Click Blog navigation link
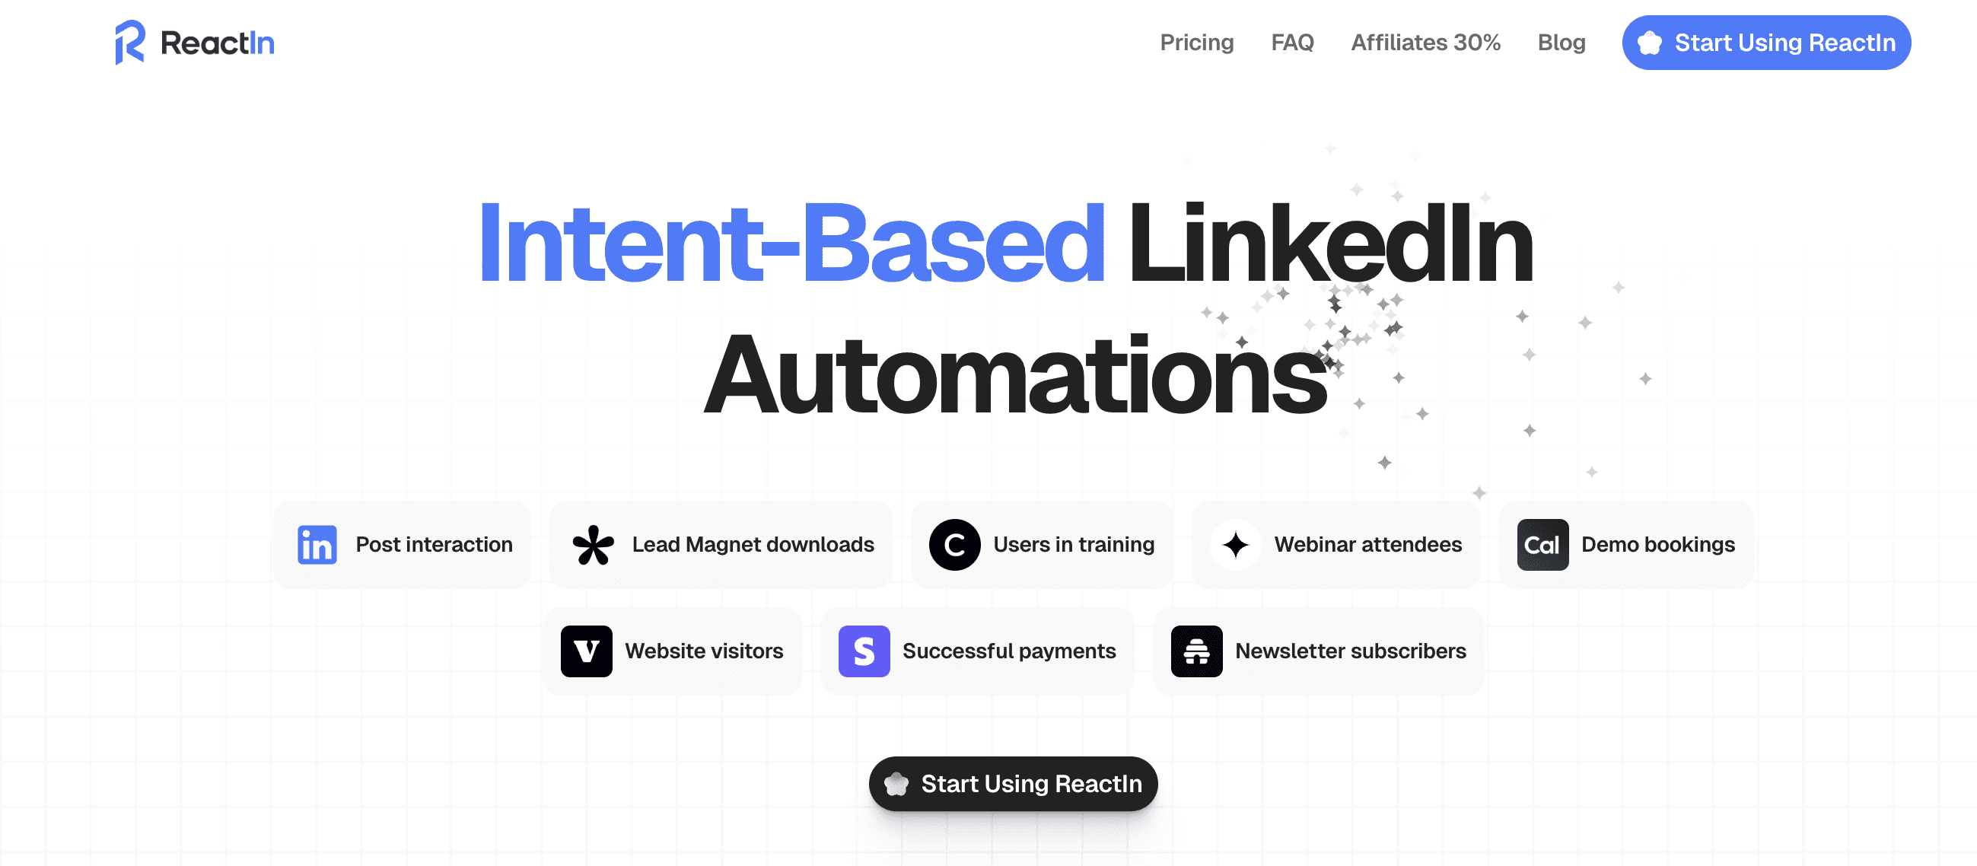 coord(1561,43)
